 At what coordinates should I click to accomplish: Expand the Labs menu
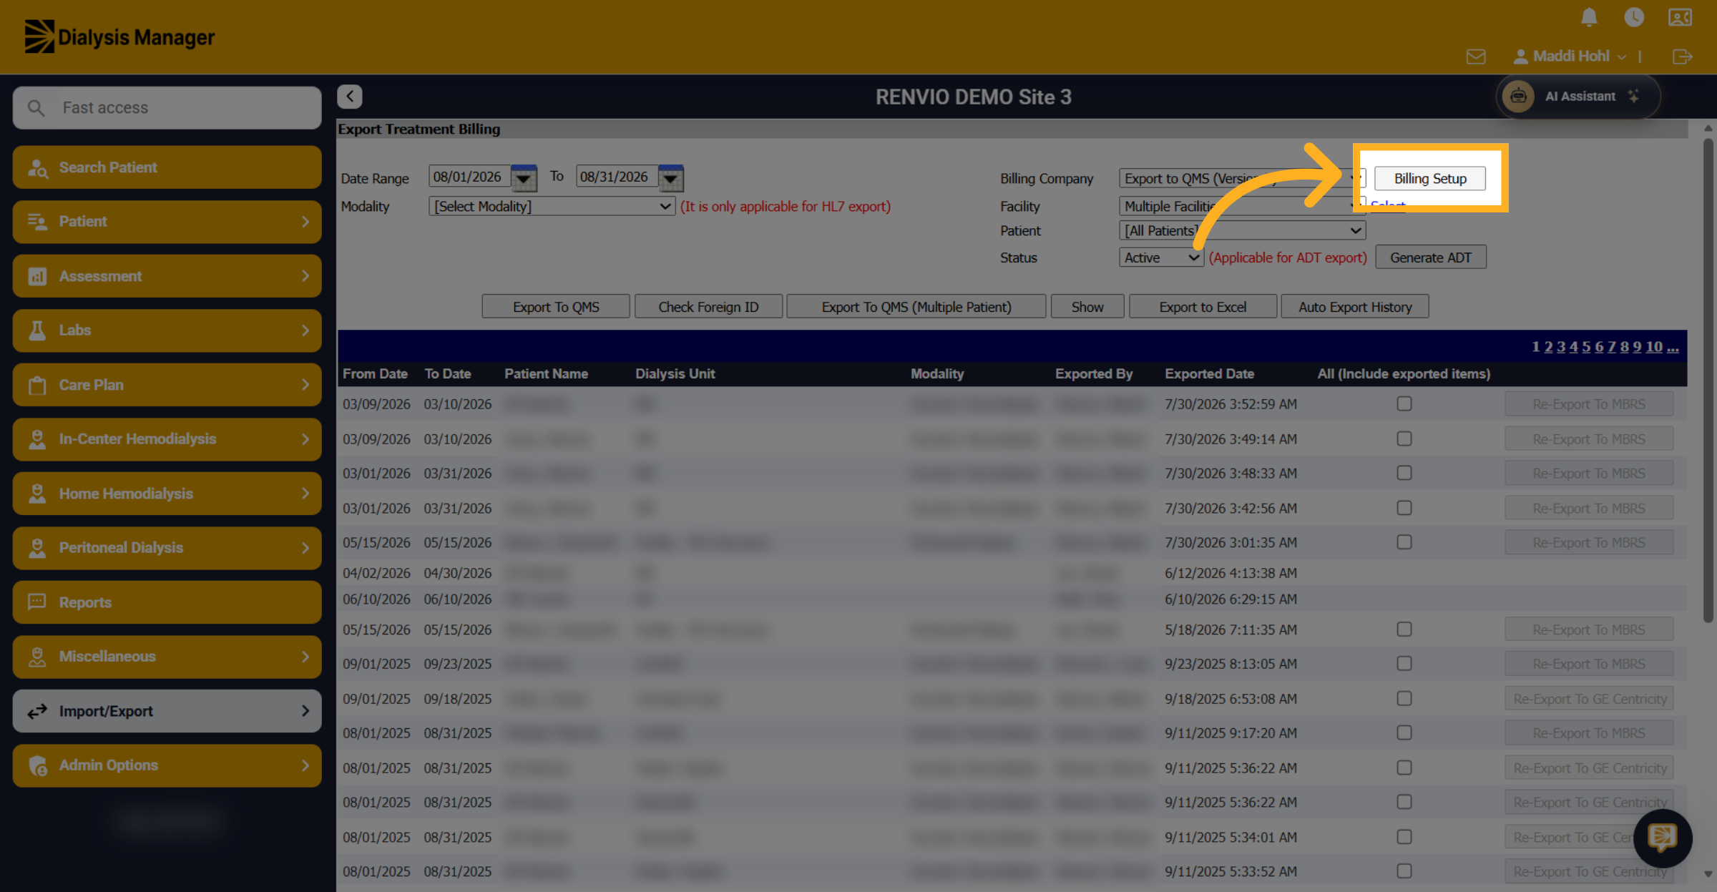(167, 330)
